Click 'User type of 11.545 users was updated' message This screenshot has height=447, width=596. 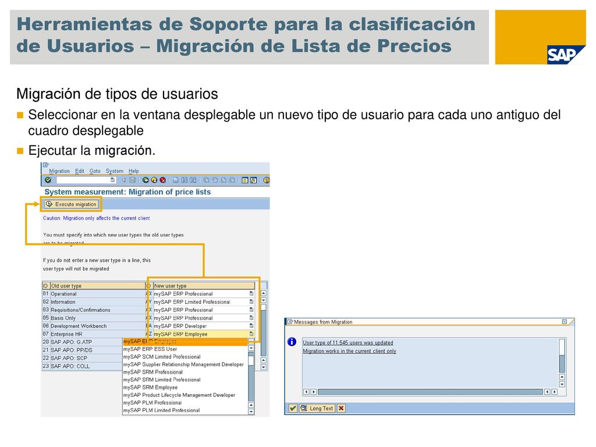[348, 342]
